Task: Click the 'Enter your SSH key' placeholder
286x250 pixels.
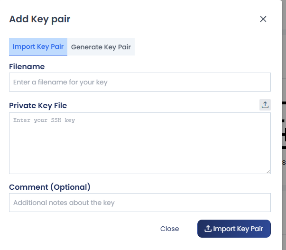Action: point(44,120)
